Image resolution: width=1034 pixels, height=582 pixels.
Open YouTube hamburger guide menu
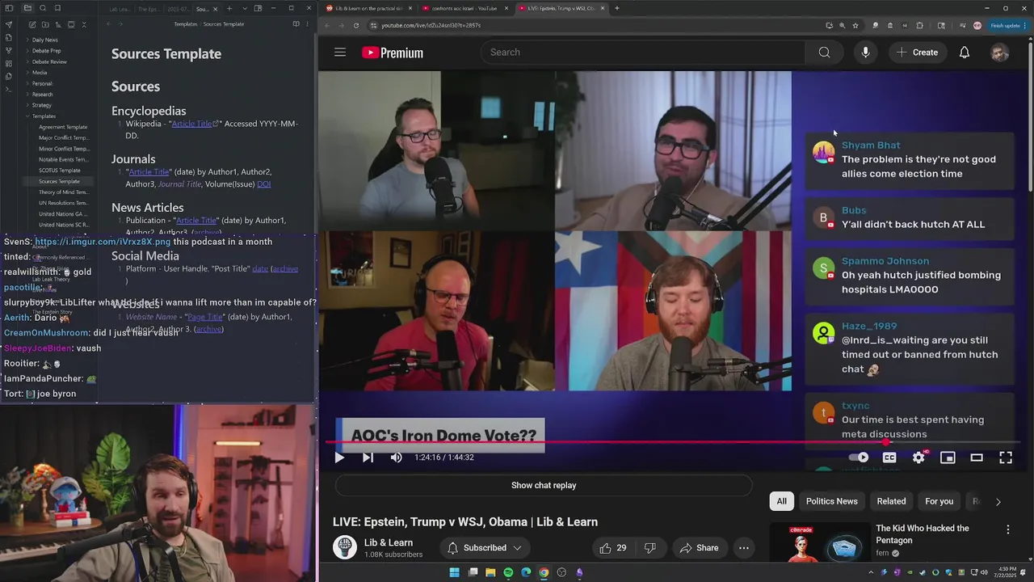coord(340,53)
